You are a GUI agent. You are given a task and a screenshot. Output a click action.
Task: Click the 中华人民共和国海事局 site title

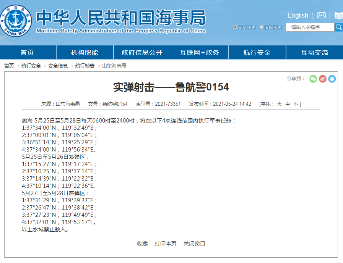click(121, 18)
